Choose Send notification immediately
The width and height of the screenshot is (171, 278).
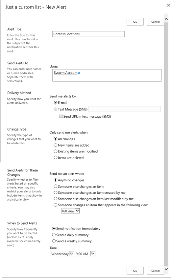(x=54, y=228)
